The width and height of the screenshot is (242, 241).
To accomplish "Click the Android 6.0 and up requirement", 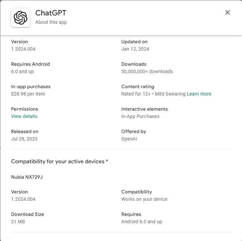I will [142, 222].
